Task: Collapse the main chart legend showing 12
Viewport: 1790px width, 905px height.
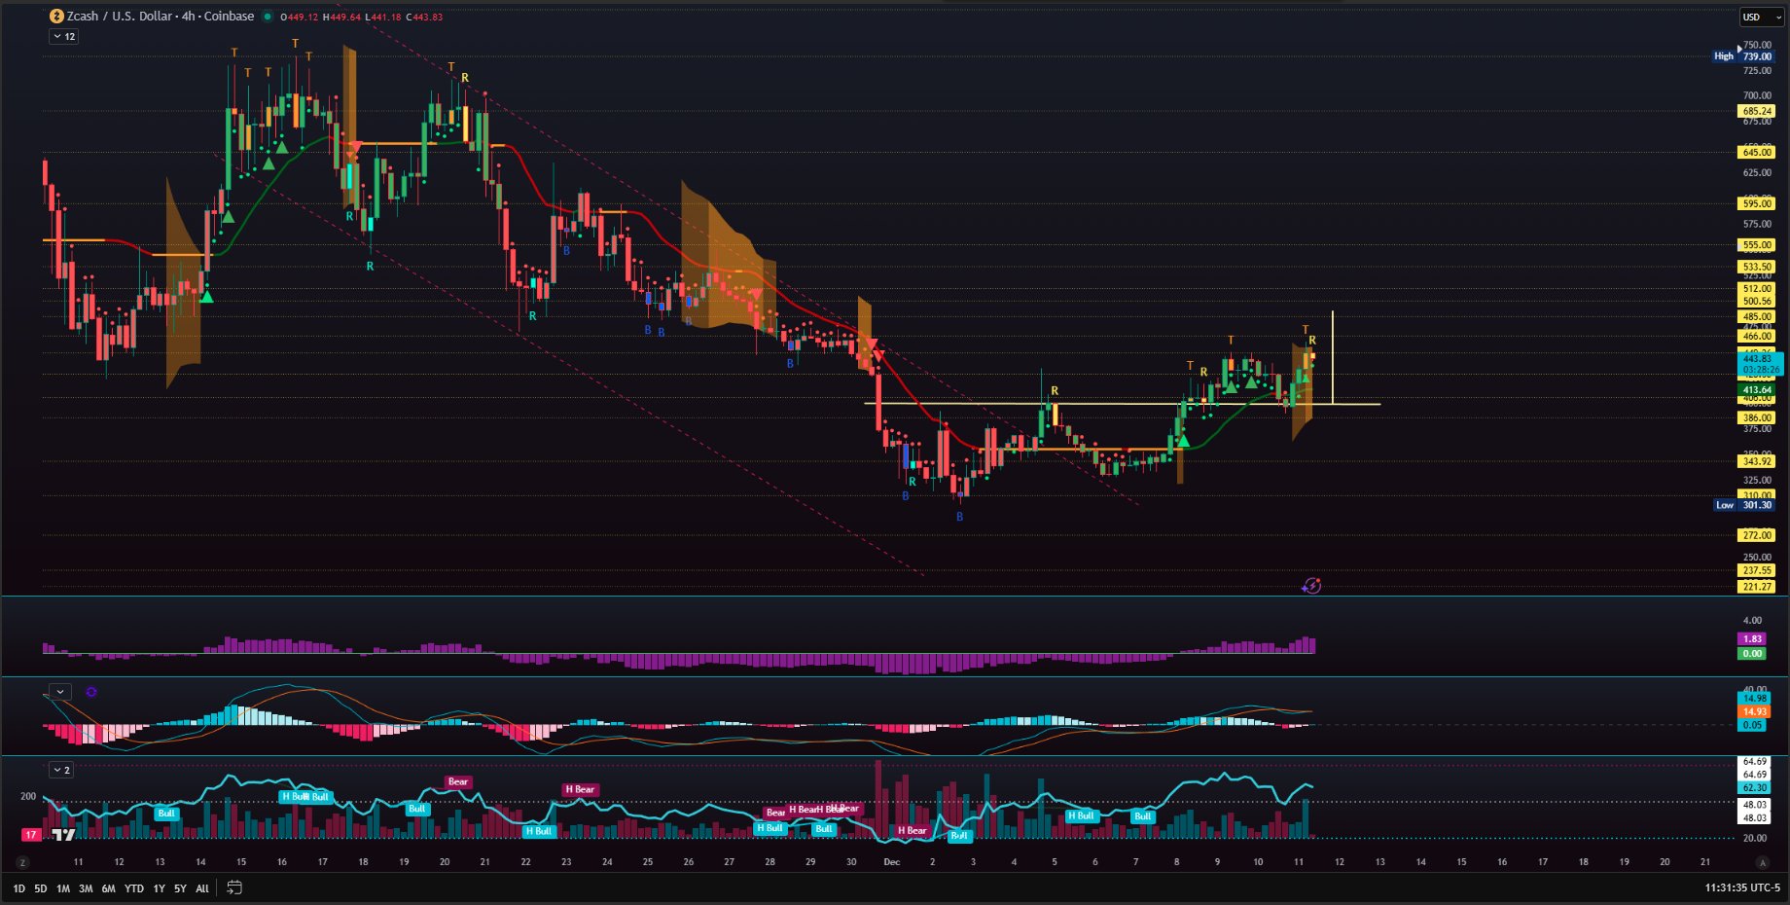Action: click(64, 36)
